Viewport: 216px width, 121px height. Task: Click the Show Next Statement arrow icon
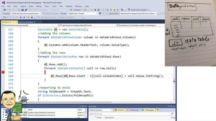point(107,10)
